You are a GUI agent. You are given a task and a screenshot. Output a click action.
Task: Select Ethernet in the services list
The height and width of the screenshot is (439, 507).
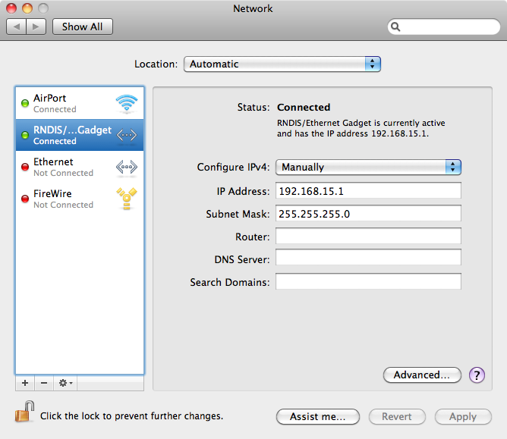80,167
